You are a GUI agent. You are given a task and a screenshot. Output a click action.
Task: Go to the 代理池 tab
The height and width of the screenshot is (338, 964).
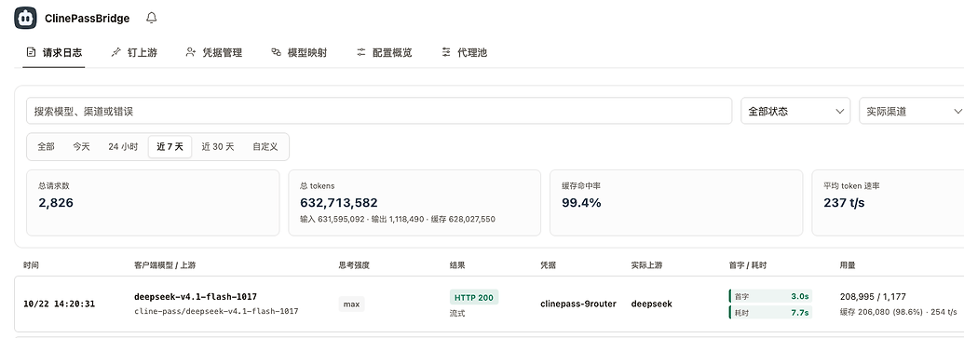pyautogui.click(x=464, y=52)
